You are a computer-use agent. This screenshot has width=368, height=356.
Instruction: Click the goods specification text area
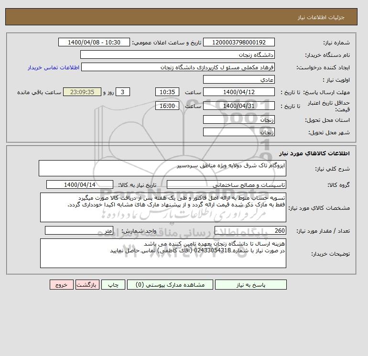[163, 207]
